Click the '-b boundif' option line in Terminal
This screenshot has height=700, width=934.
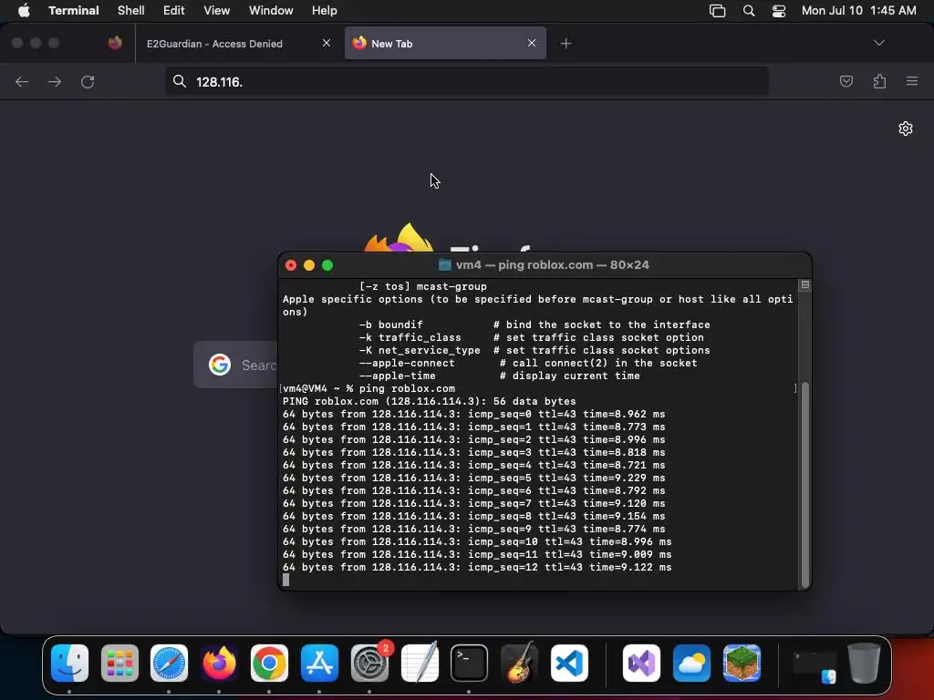tap(534, 325)
